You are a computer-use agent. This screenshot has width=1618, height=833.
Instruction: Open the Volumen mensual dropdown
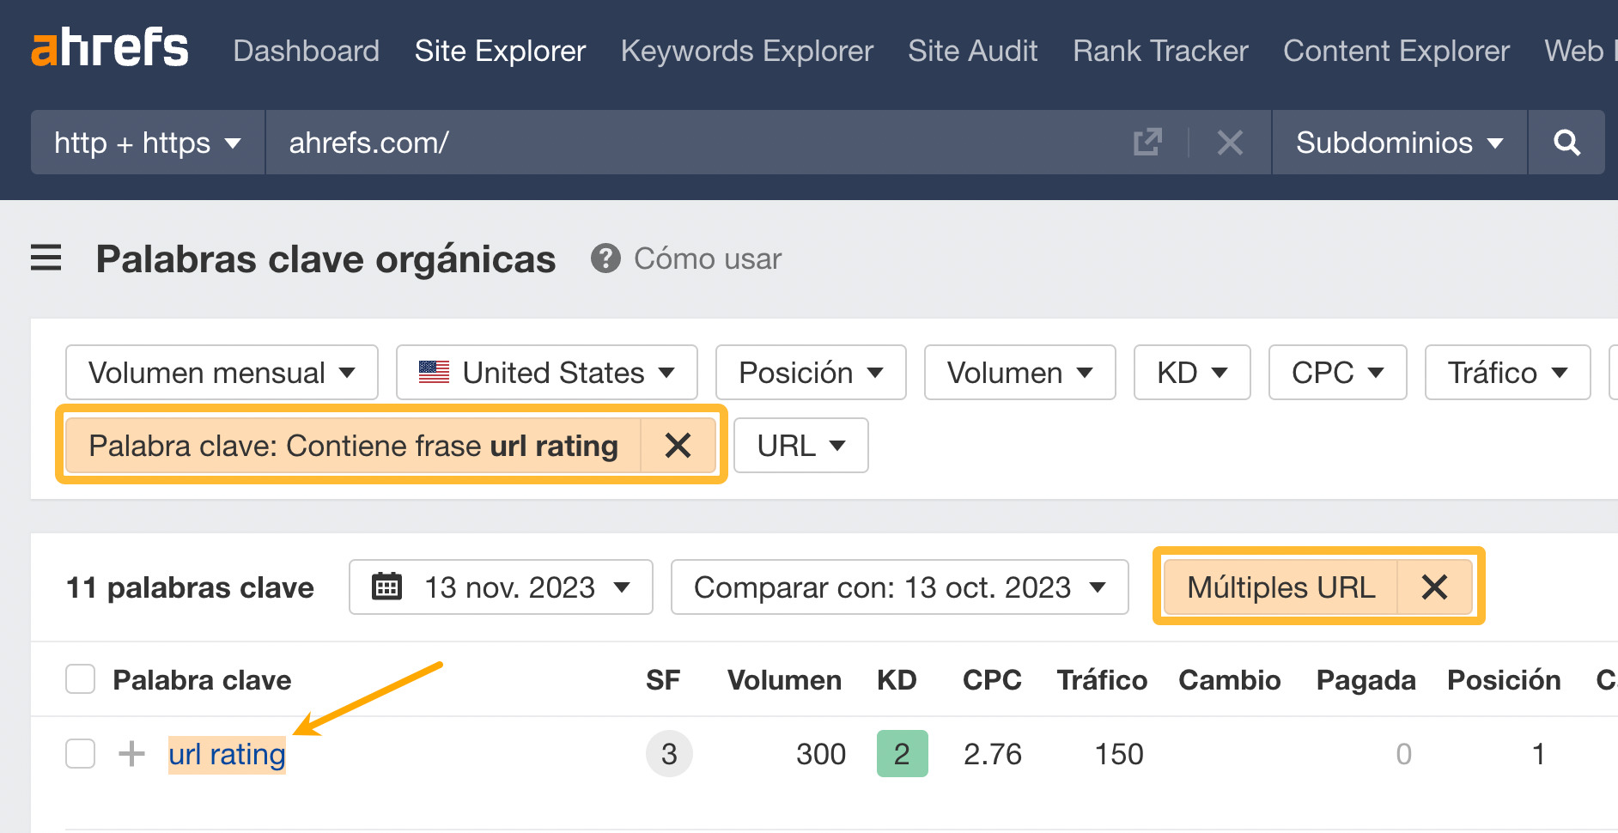coord(221,372)
